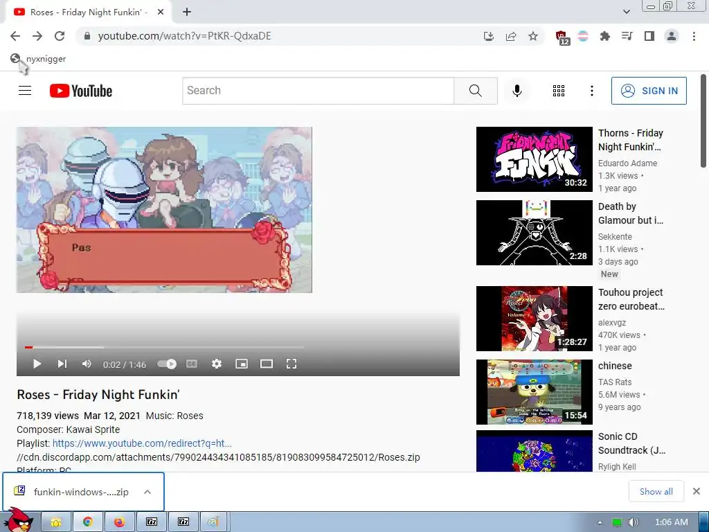The image size is (709, 532).
Task: Open the playlist redirect link in description
Action: point(142,443)
